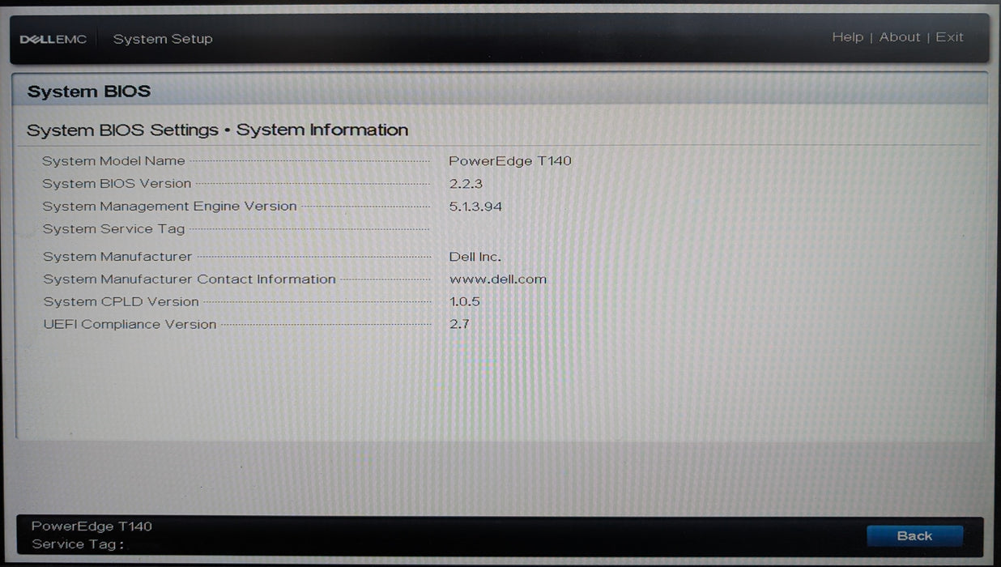Select System Management Engine Version label
1001x567 pixels.
point(170,207)
